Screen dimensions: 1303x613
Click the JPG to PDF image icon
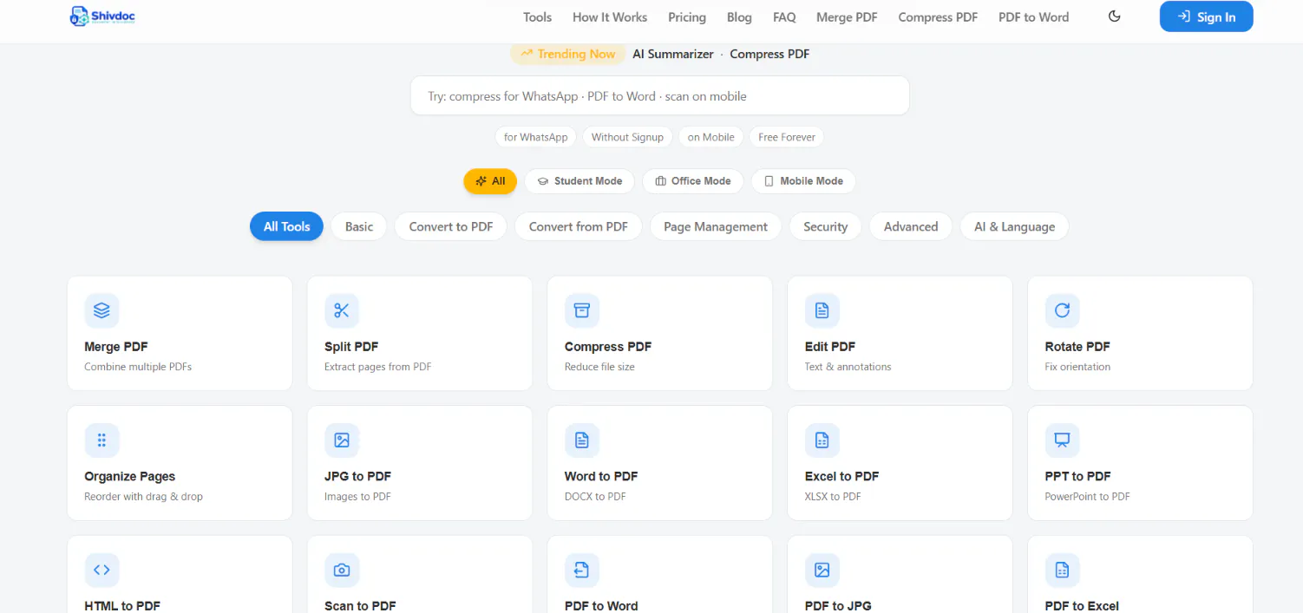pyautogui.click(x=342, y=440)
